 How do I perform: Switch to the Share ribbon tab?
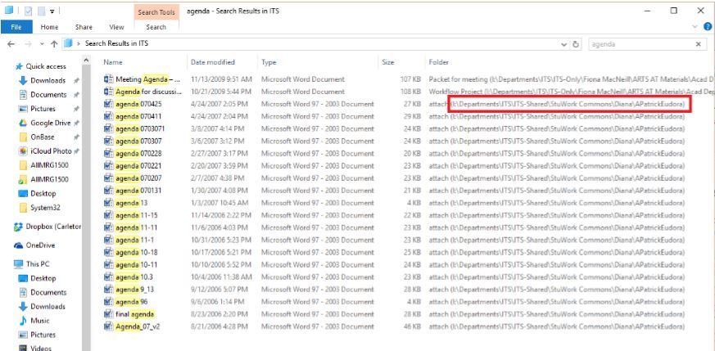84,27
